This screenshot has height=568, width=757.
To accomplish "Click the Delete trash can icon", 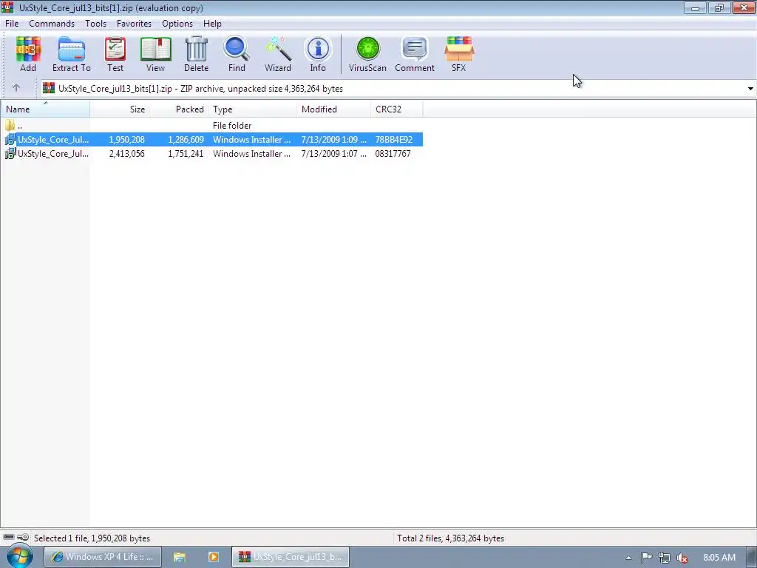I will (196, 54).
